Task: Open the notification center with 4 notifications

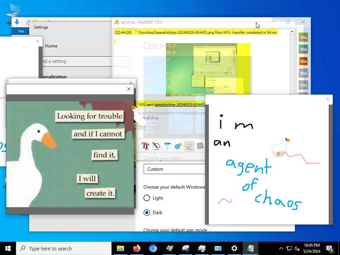Action: pyautogui.click(x=330, y=248)
